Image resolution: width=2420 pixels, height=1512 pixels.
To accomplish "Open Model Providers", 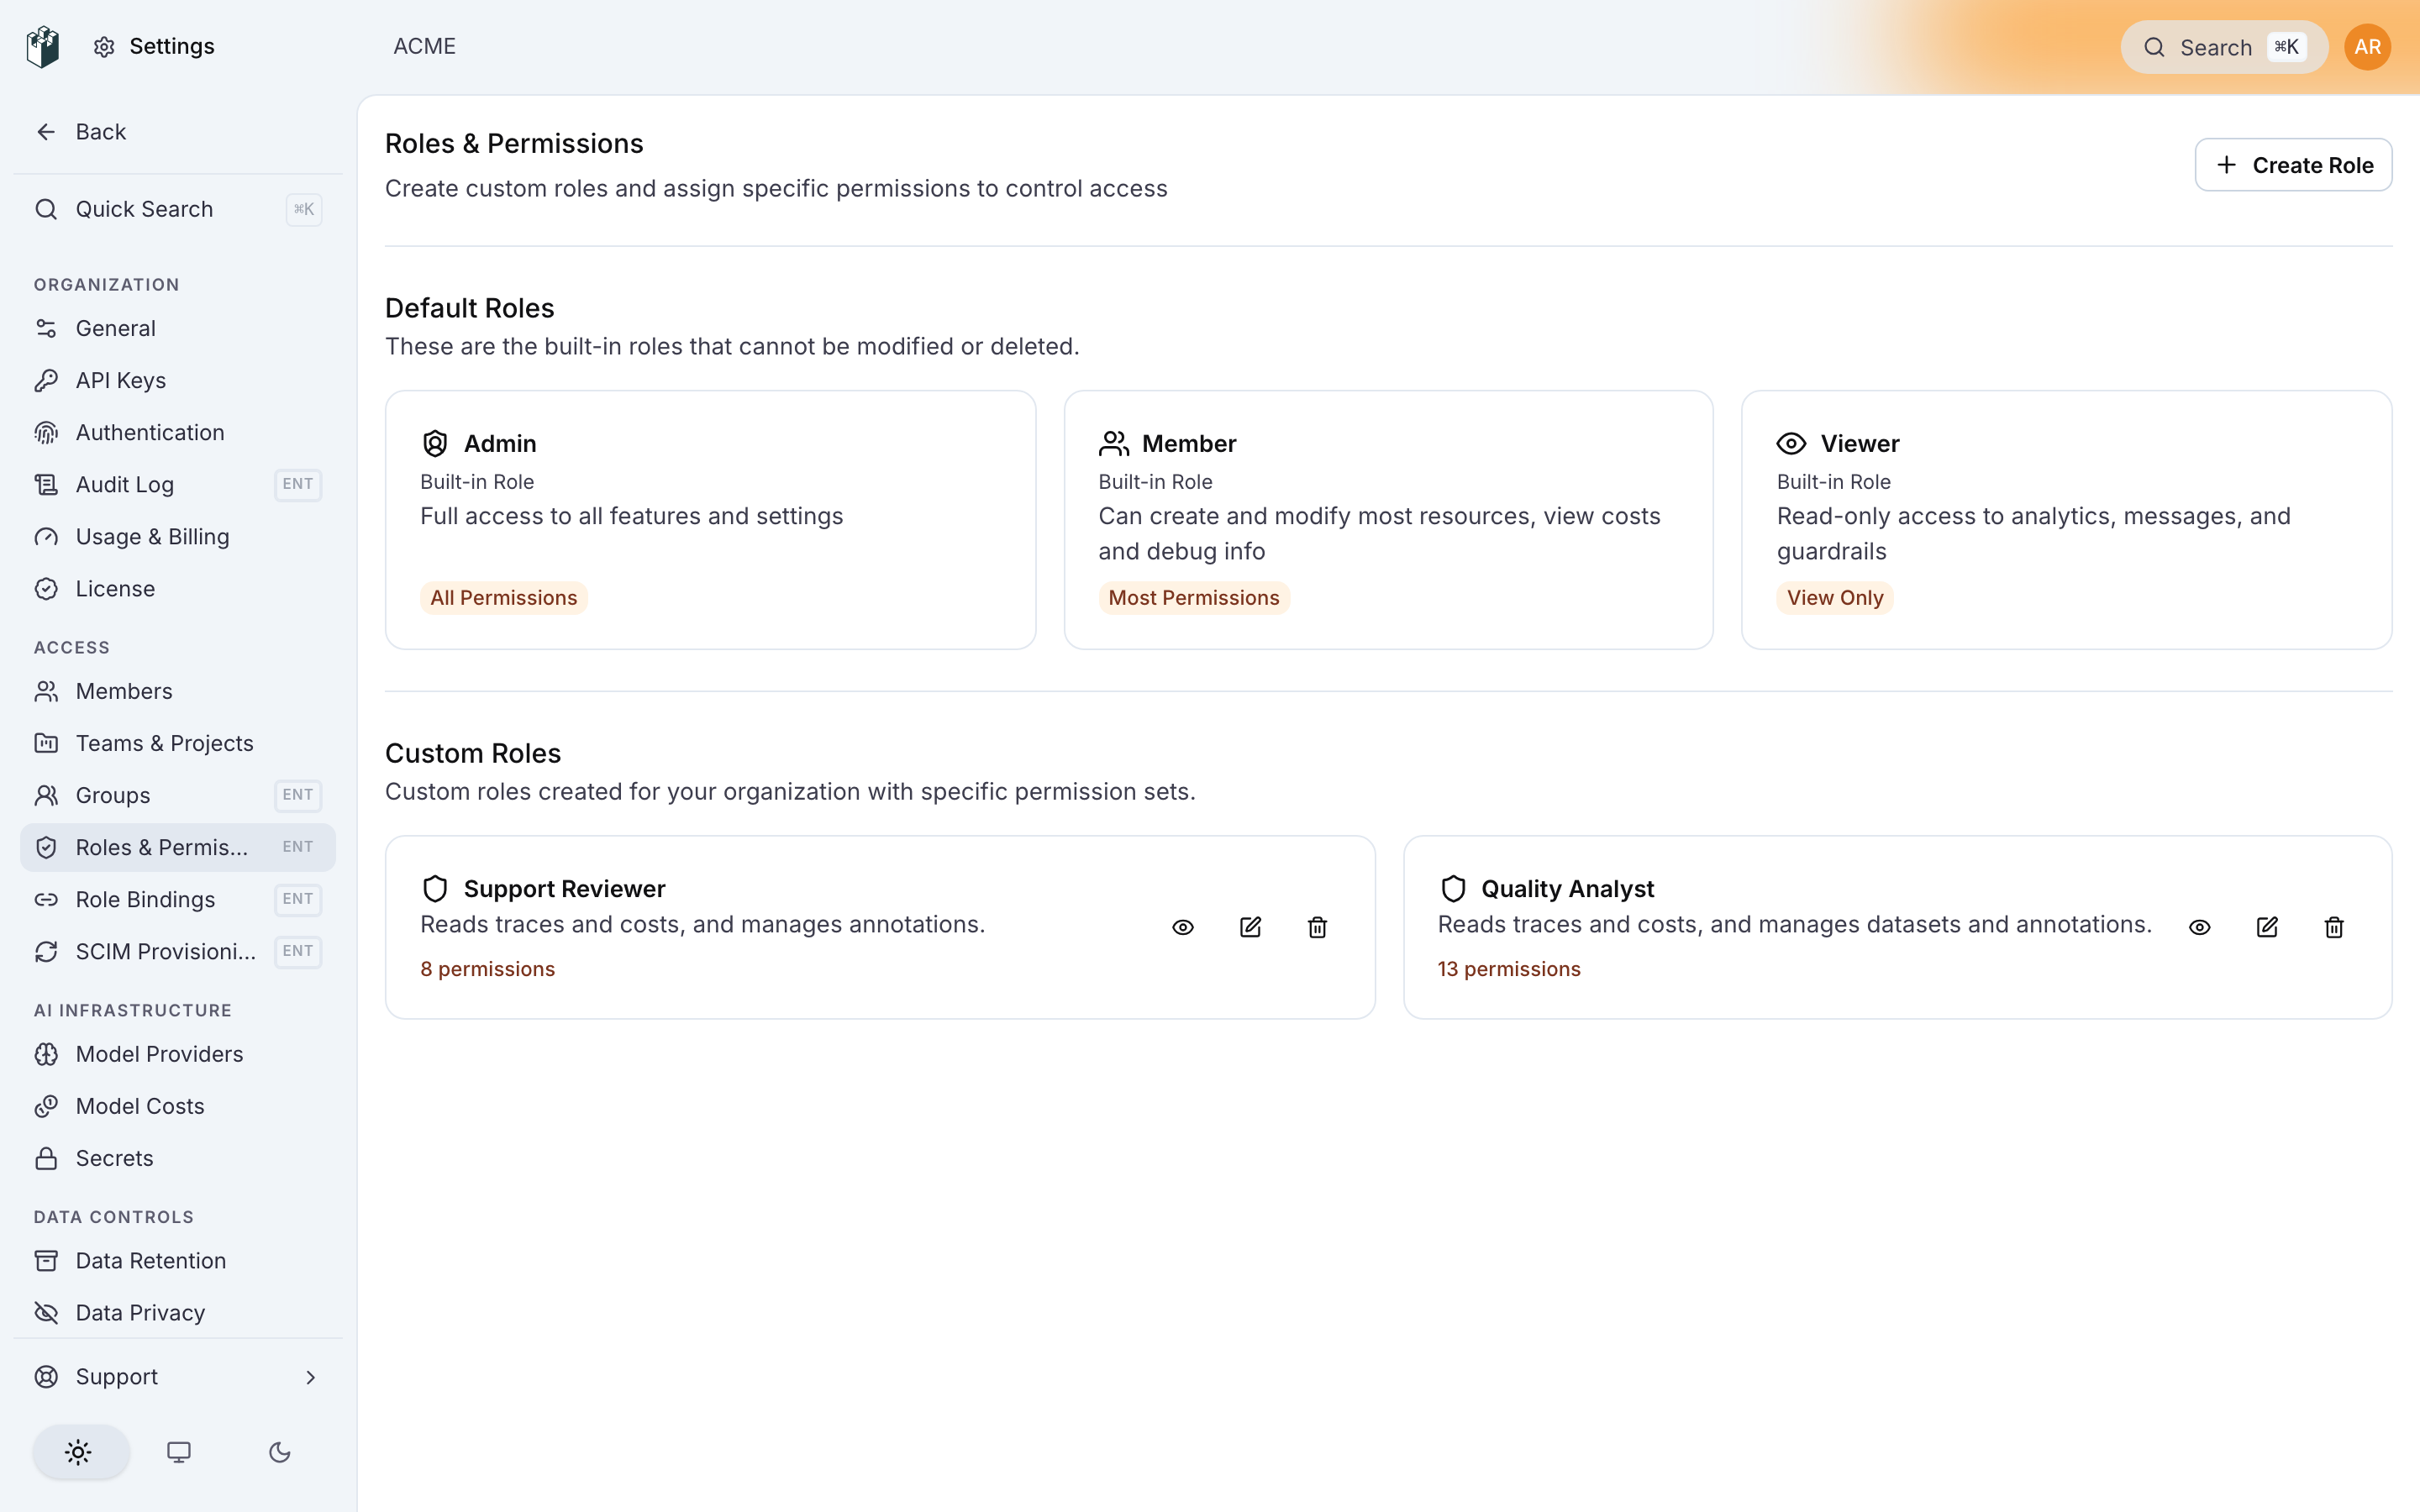I will tap(178, 1054).
